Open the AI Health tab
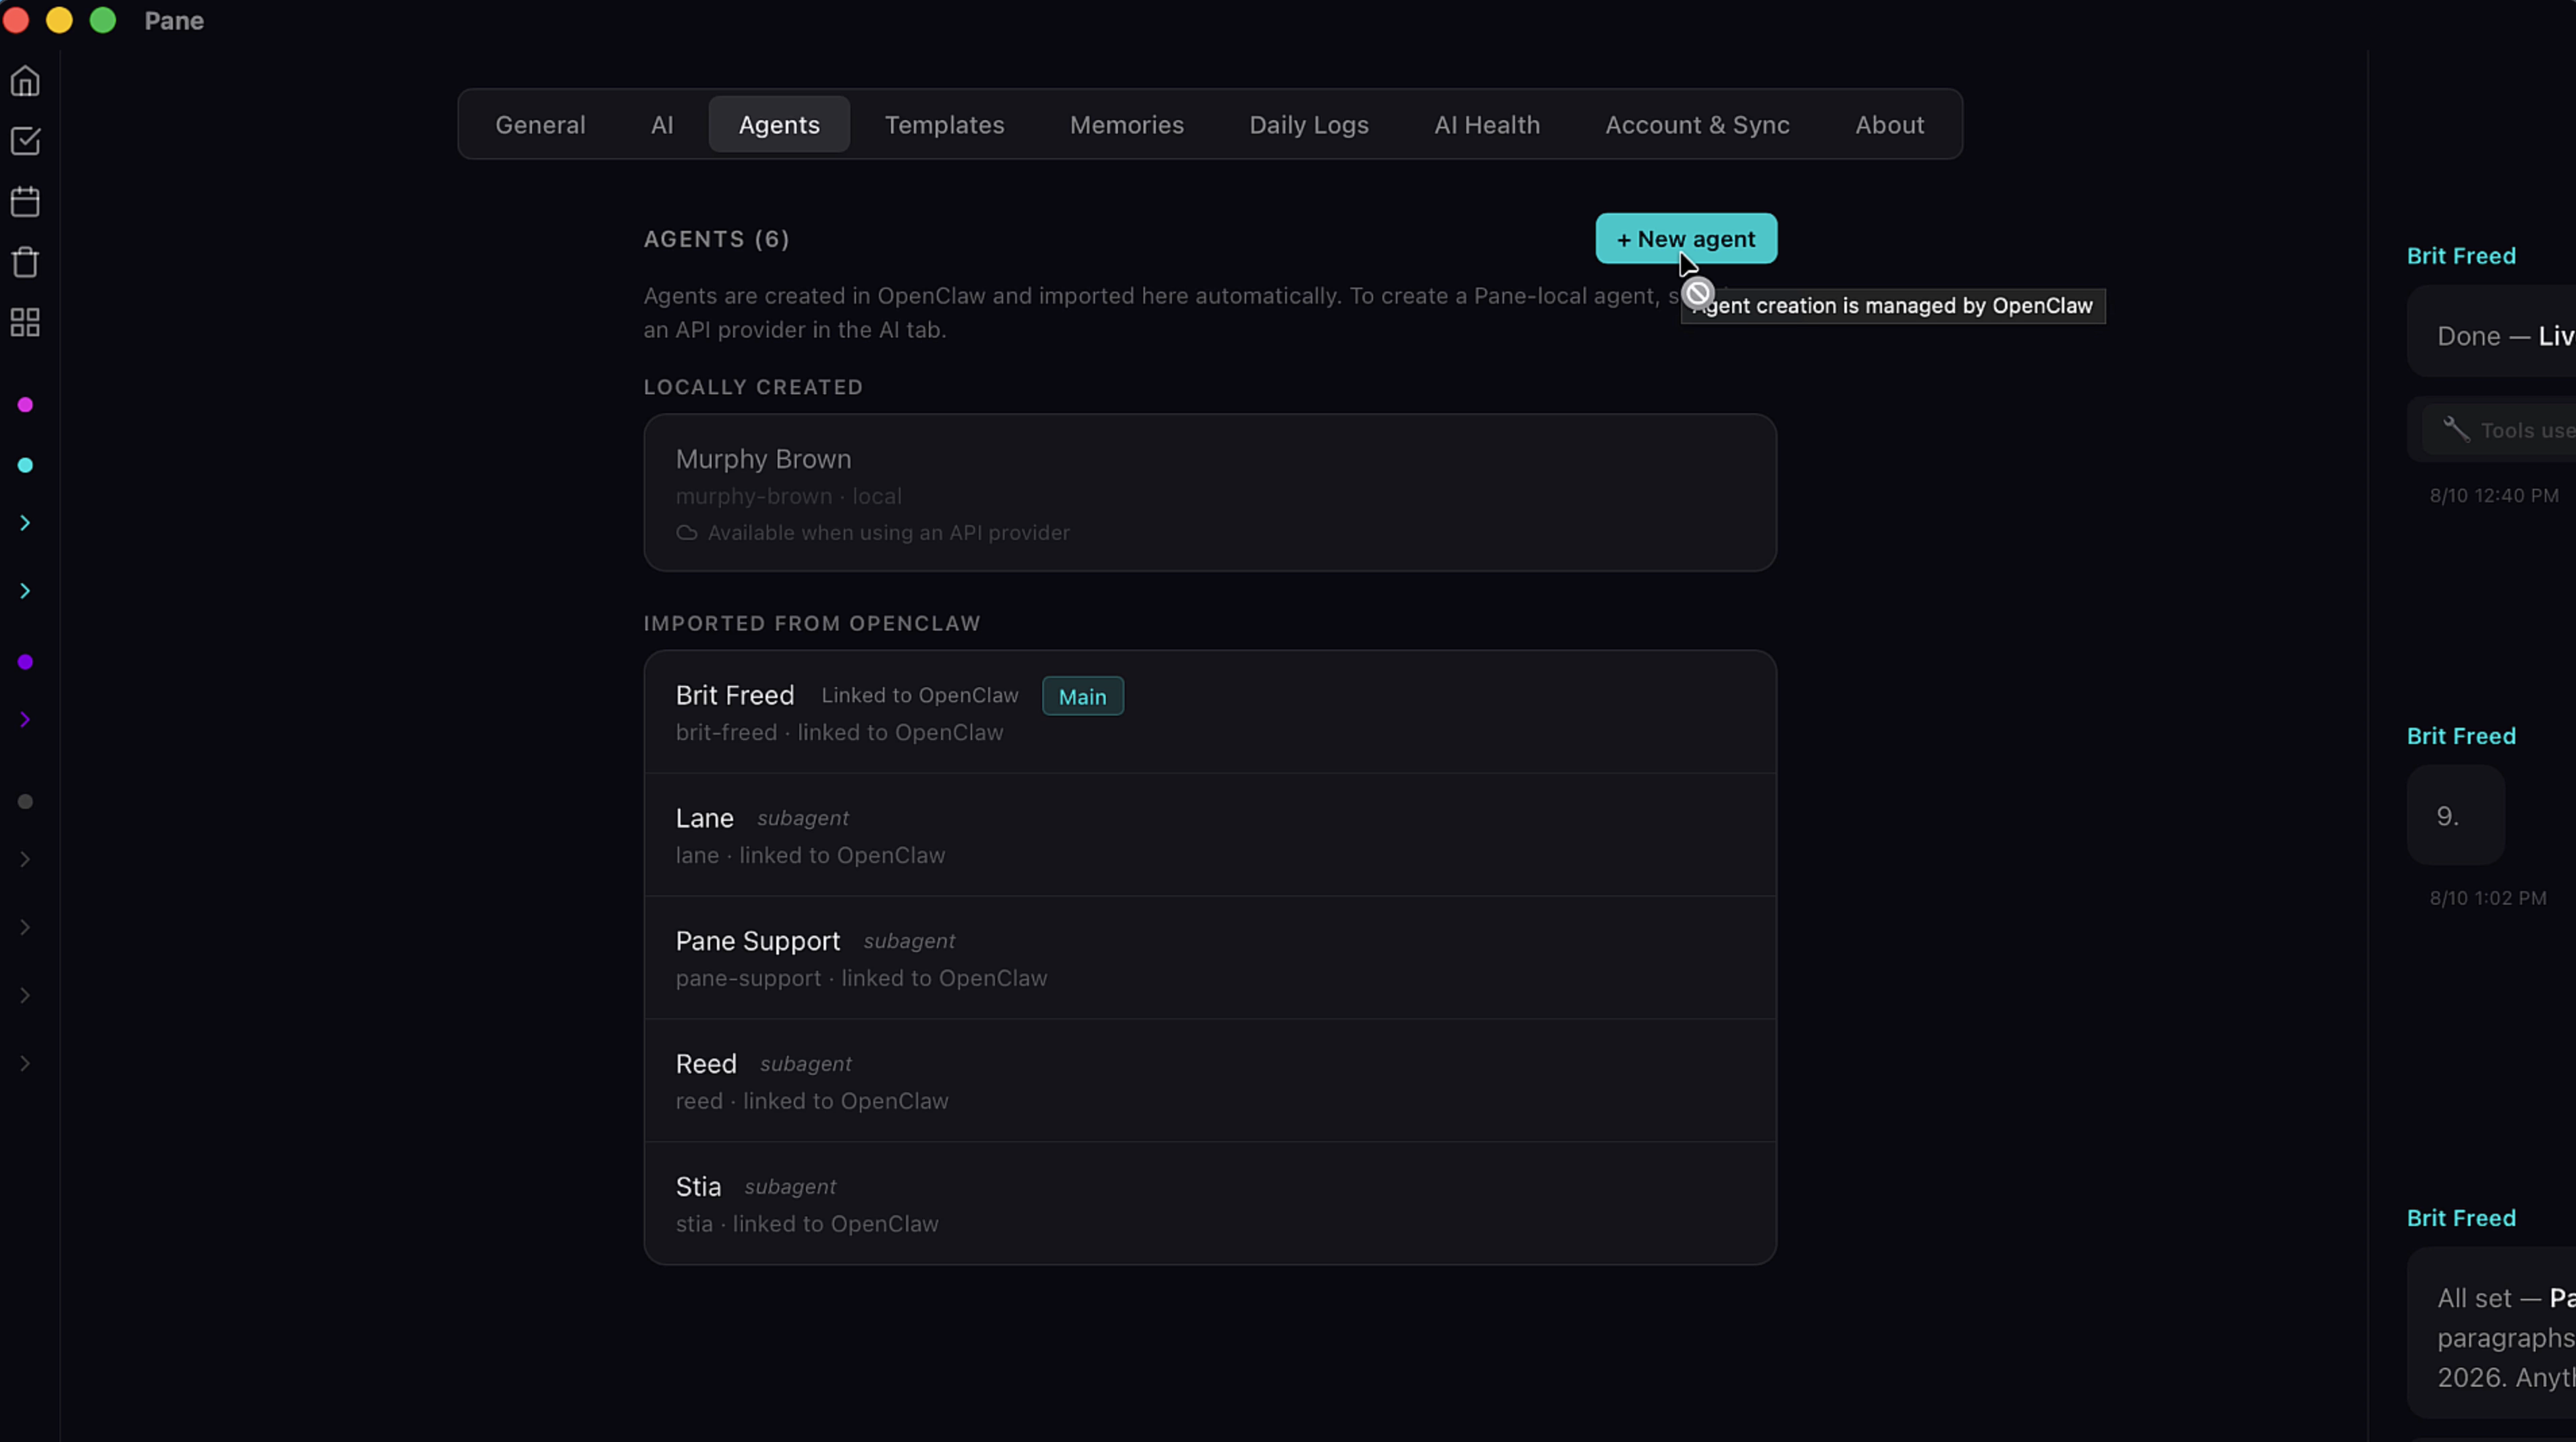The width and height of the screenshot is (2576, 1442). click(1487, 124)
